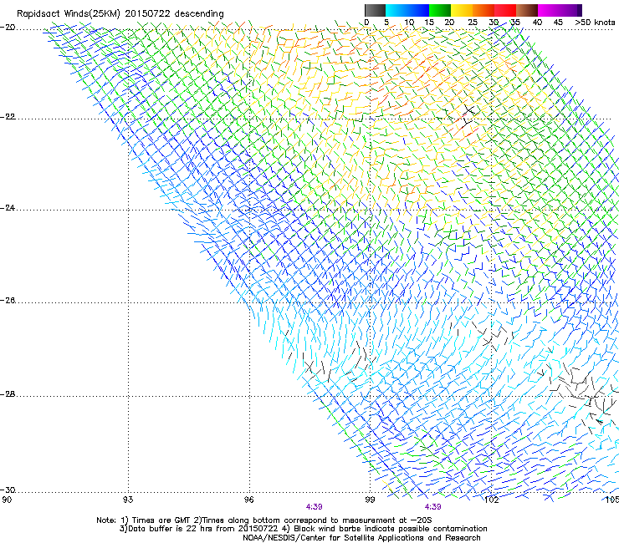Select the green 15–20 knots legend segment
Viewport: 619px width, 543px height.
[440, 10]
